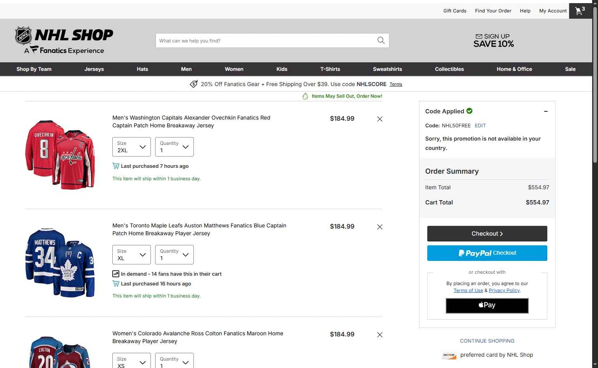Open the Sweatshirts menu
This screenshot has height=368, width=598.
point(387,69)
